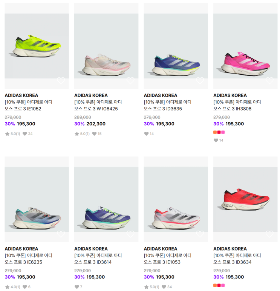
Task: Open the IE1052 product title link
Action: click(28, 105)
